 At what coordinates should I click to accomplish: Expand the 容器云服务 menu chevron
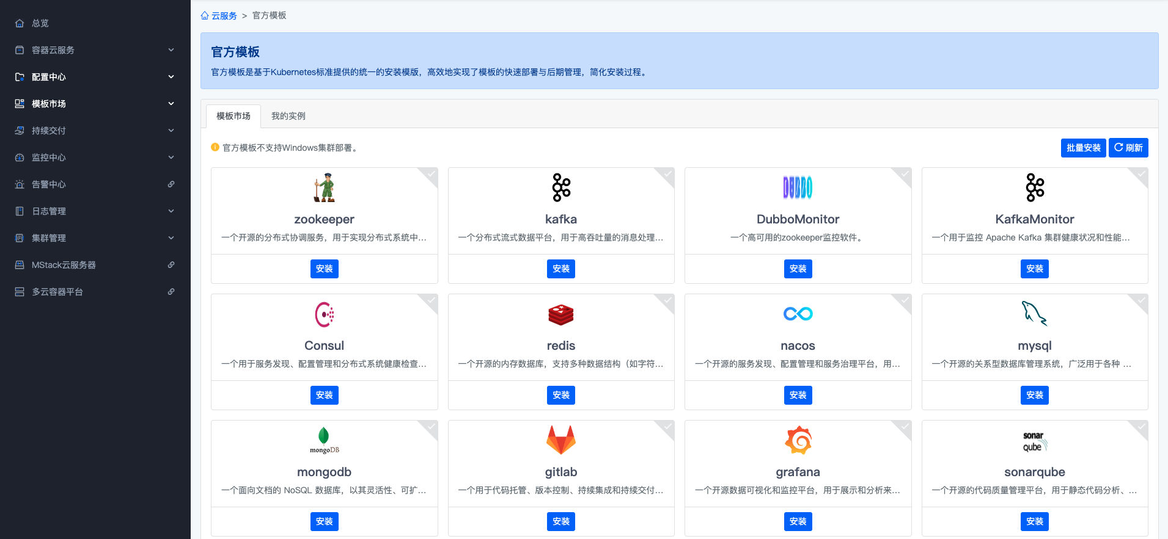point(171,50)
